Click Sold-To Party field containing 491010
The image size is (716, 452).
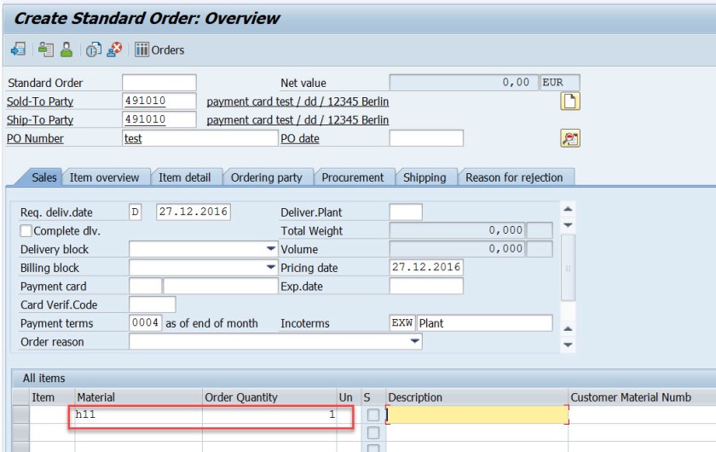pyautogui.click(x=159, y=101)
